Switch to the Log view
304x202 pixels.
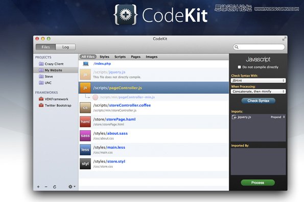65,47
